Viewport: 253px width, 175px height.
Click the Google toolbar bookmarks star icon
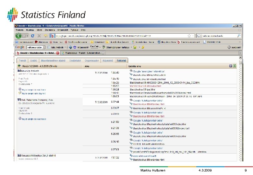(x=75, y=47)
